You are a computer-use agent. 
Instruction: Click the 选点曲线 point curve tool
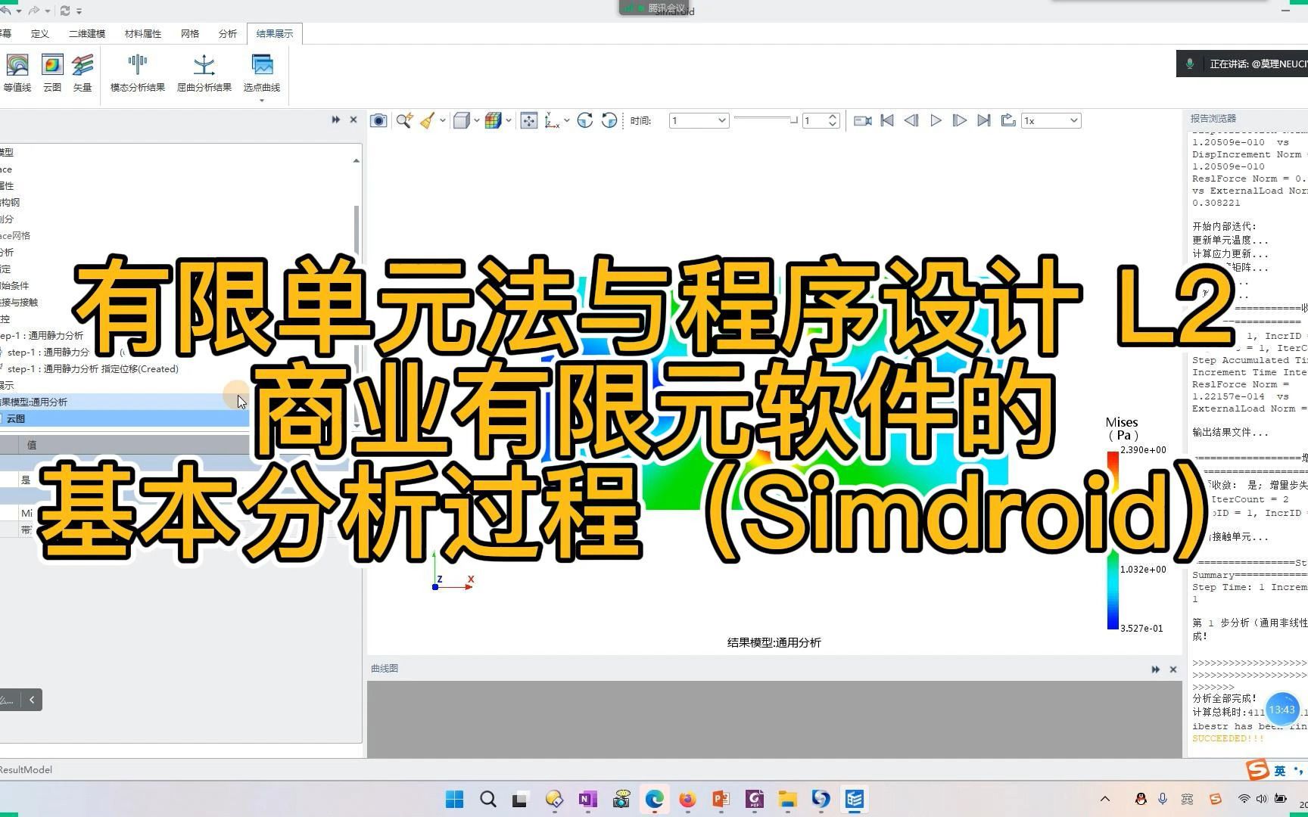(262, 73)
